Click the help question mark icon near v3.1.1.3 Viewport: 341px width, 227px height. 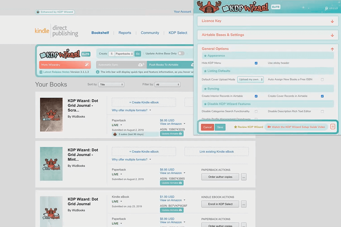coord(326,8)
